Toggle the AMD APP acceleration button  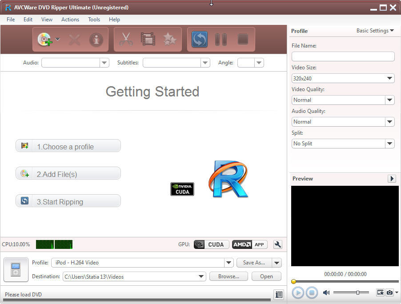click(x=249, y=245)
